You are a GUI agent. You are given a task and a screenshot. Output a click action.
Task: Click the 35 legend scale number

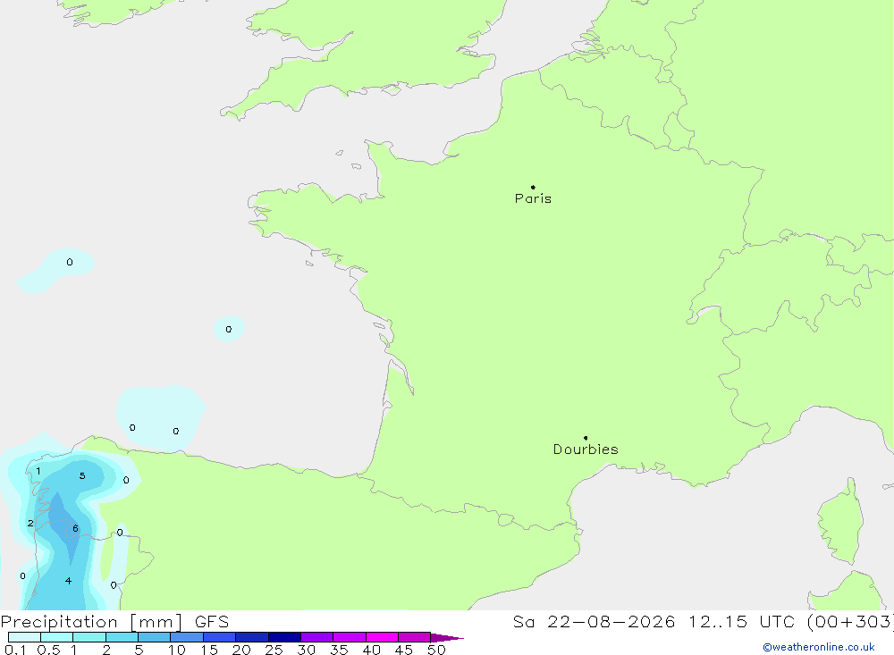[339, 650]
